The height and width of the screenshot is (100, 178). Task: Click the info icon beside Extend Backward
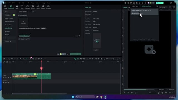click(x=33, y=11)
